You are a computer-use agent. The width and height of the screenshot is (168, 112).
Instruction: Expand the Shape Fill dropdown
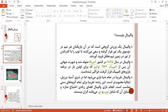point(140,10)
